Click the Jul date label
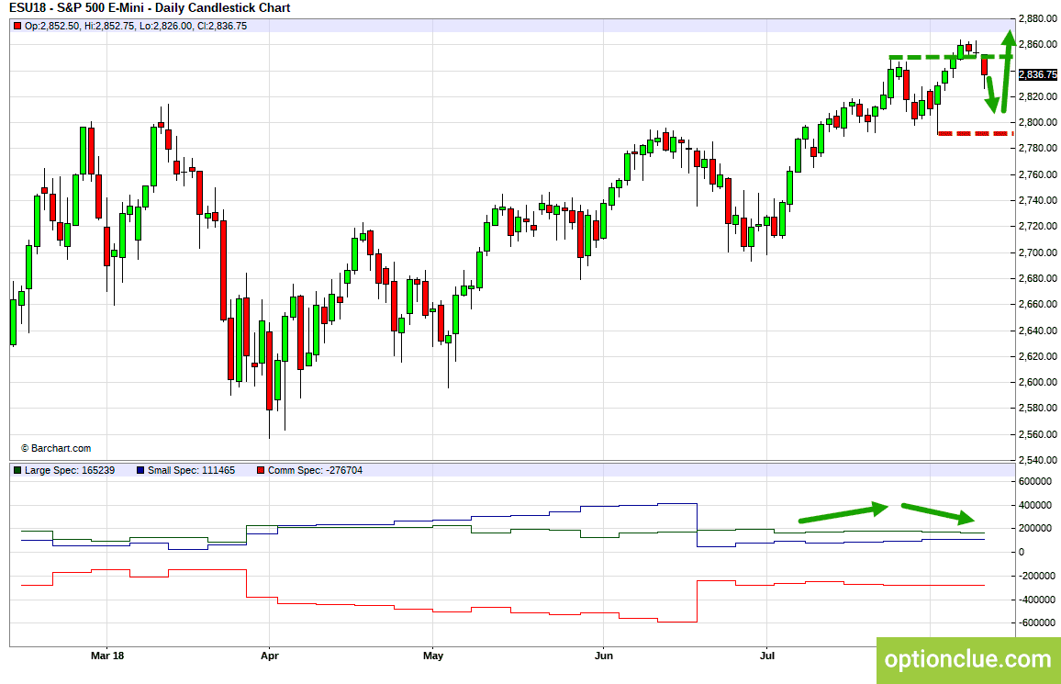Image resolution: width=1061 pixels, height=684 pixels. coord(766,656)
